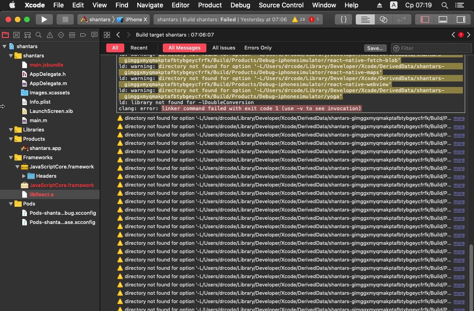
Task: Open the Test navigator diamond icon
Action: pyautogui.click(x=61, y=35)
